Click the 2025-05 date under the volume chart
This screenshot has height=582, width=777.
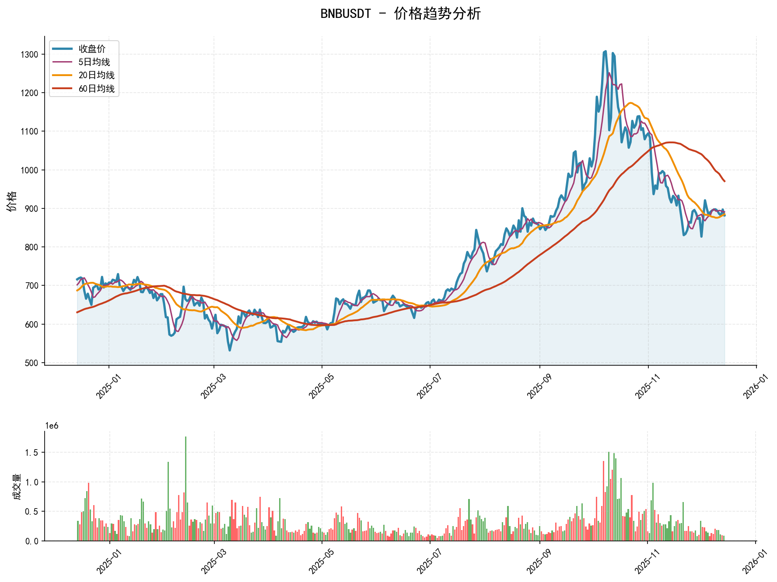coord(320,561)
